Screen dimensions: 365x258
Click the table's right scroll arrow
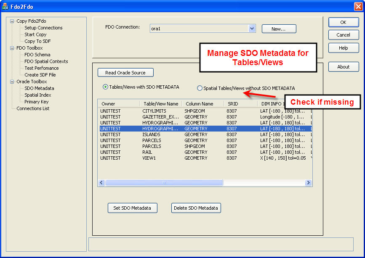(308, 183)
